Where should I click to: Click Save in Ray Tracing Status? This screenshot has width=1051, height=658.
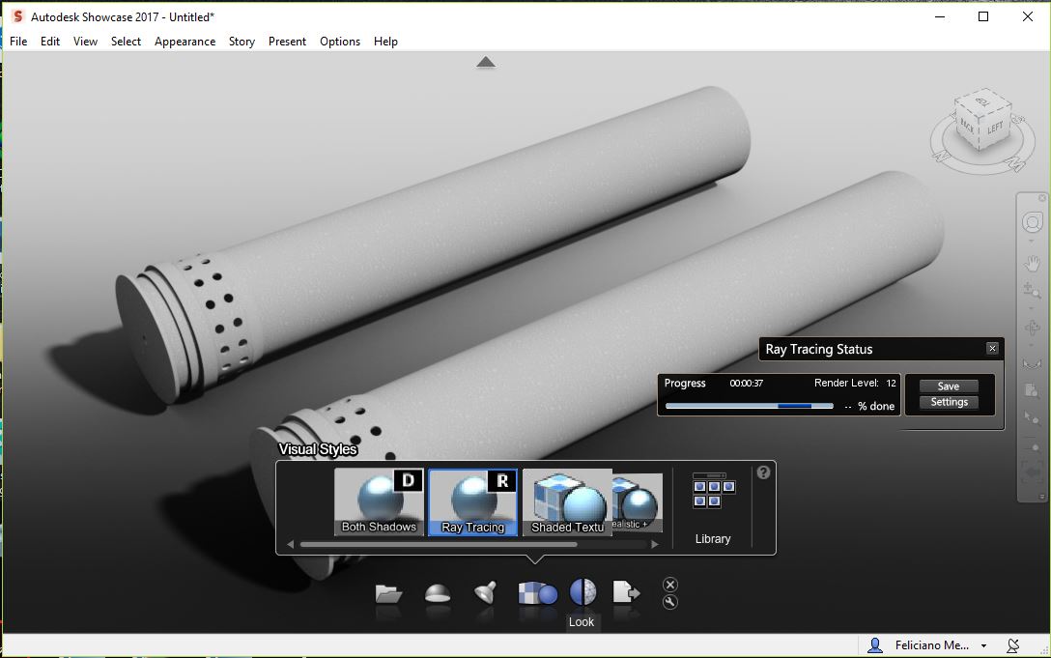point(948,386)
